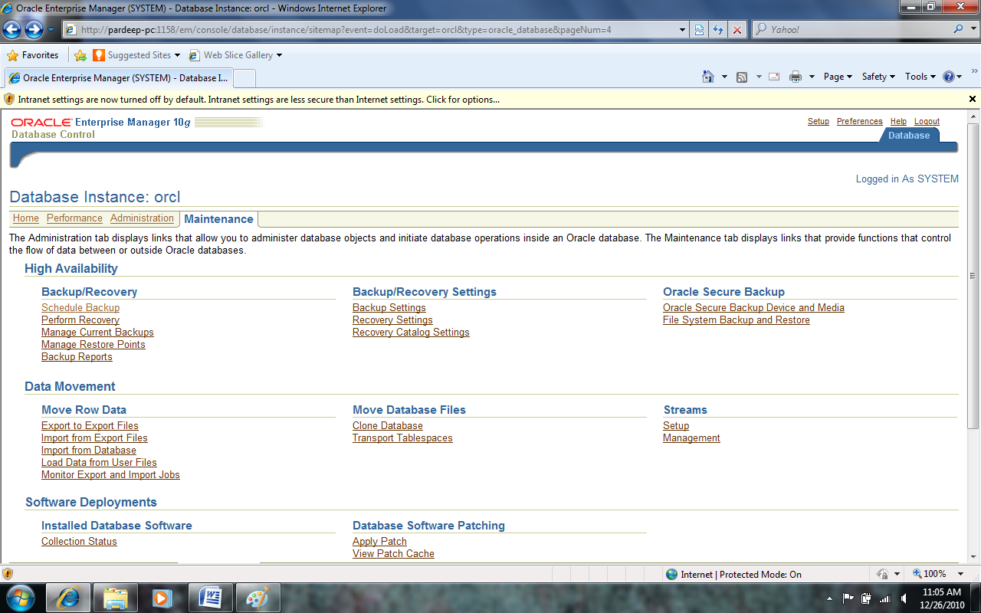Open Favorites star button
The height and width of the screenshot is (613, 981).
33,55
